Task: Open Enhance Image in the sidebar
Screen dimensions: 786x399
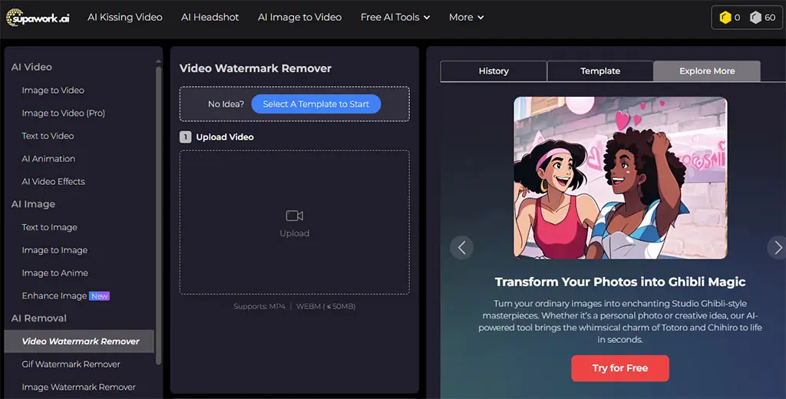Action: [54, 296]
